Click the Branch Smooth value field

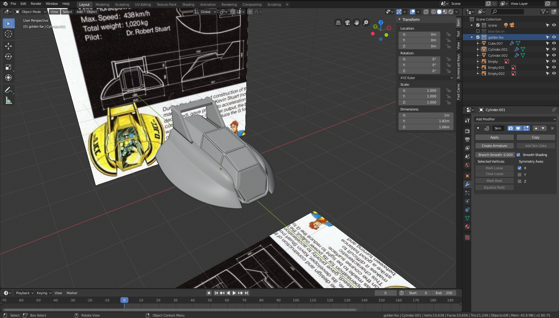(495, 155)
